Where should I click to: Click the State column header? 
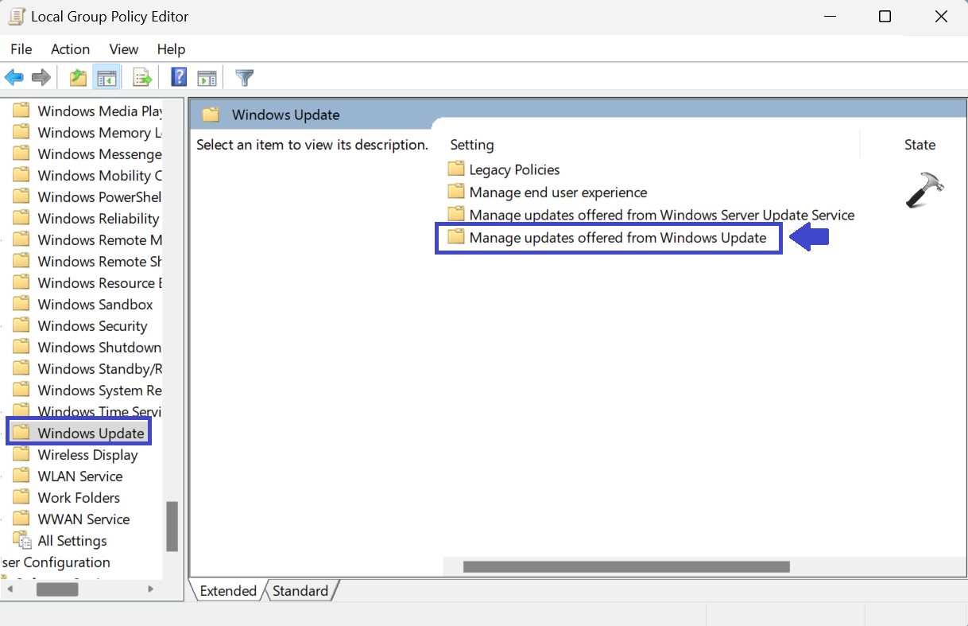click(x=920, y=145)
